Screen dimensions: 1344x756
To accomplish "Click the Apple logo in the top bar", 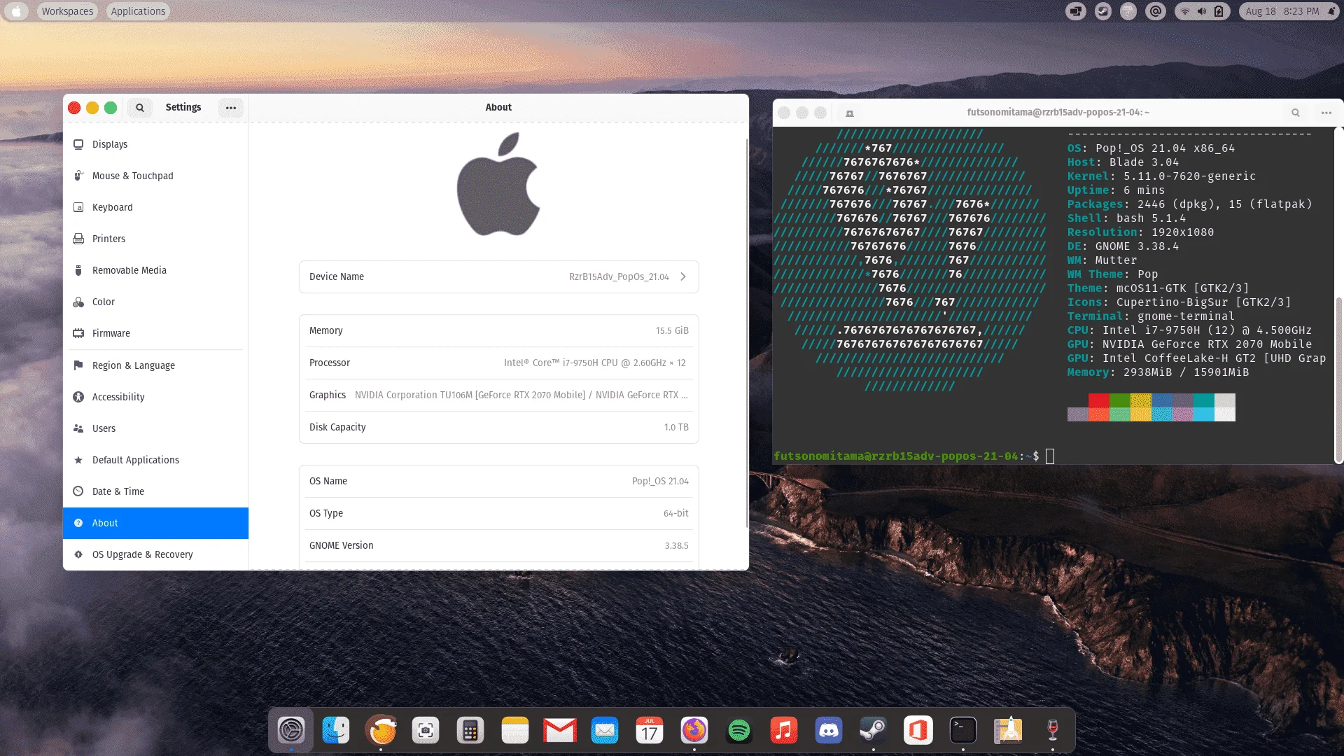I will [17, 11].
